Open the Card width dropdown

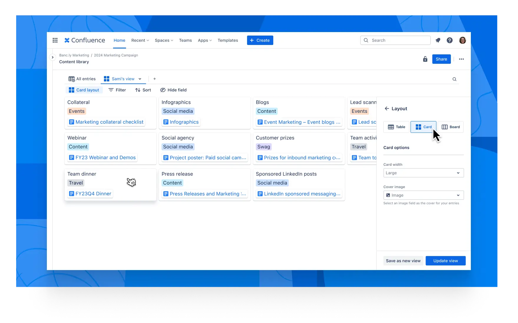click(x=423, y=173)
